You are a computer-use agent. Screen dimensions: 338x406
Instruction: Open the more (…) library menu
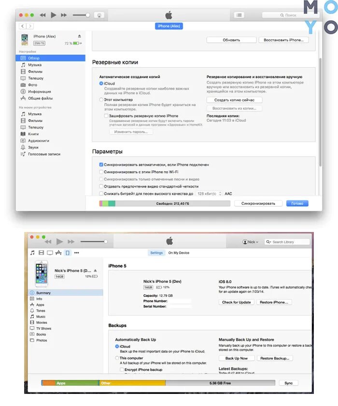(77, 253)
